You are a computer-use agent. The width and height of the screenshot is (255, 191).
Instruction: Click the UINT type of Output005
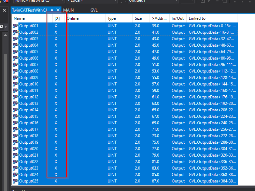112,52
